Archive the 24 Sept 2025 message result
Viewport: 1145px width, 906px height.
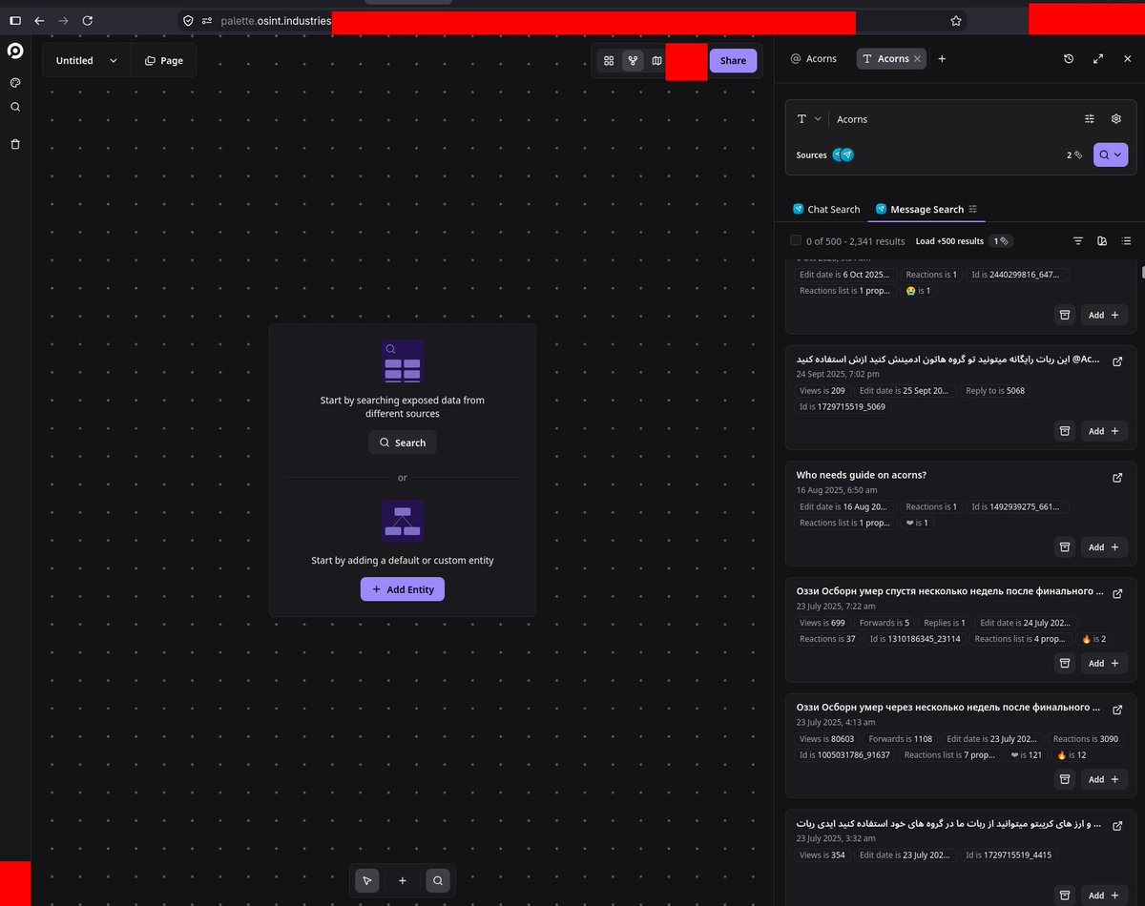(1066, 431)
